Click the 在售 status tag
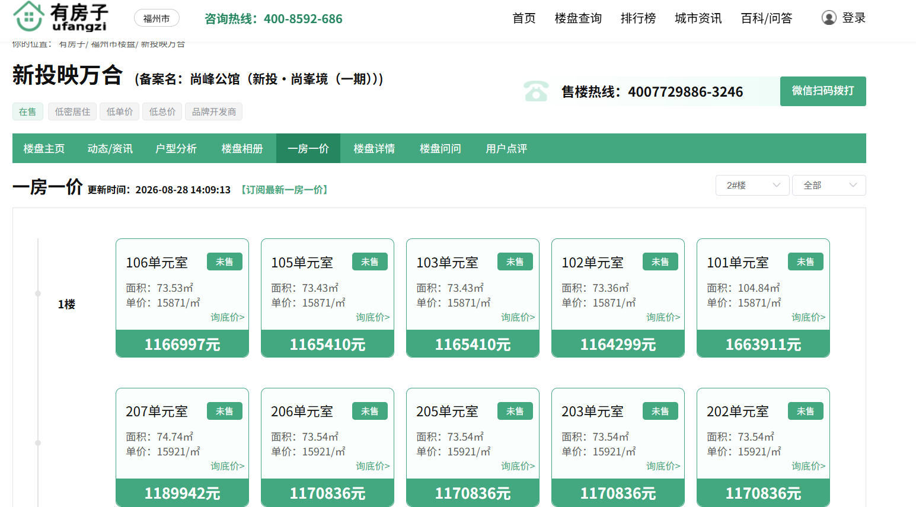 click(x=28, y=111)
